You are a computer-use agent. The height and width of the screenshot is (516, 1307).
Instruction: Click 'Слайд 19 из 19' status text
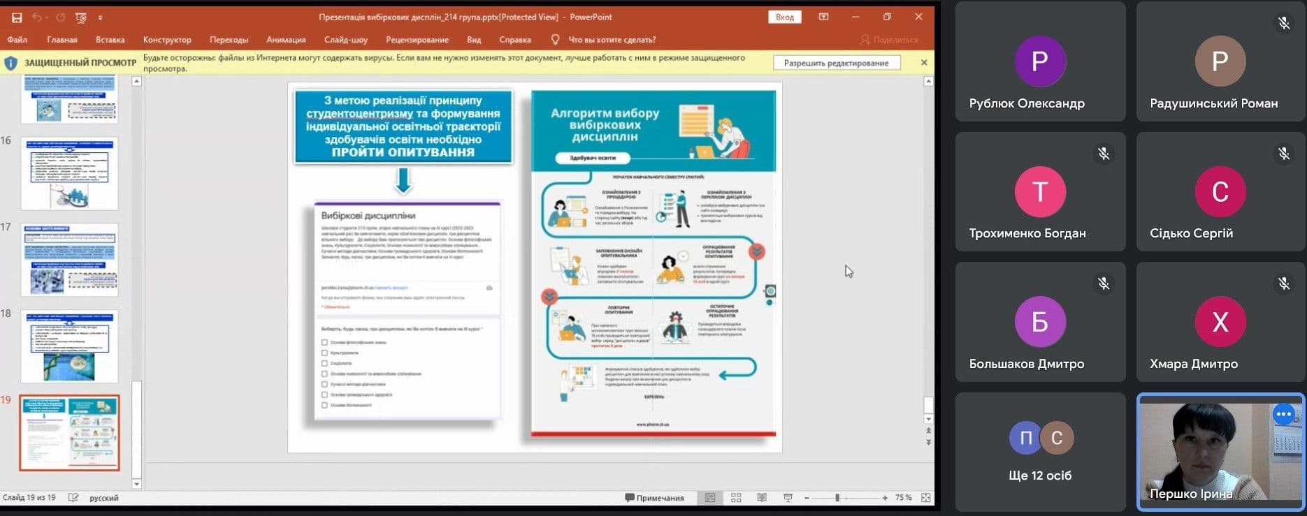click(x=29, y=498)
